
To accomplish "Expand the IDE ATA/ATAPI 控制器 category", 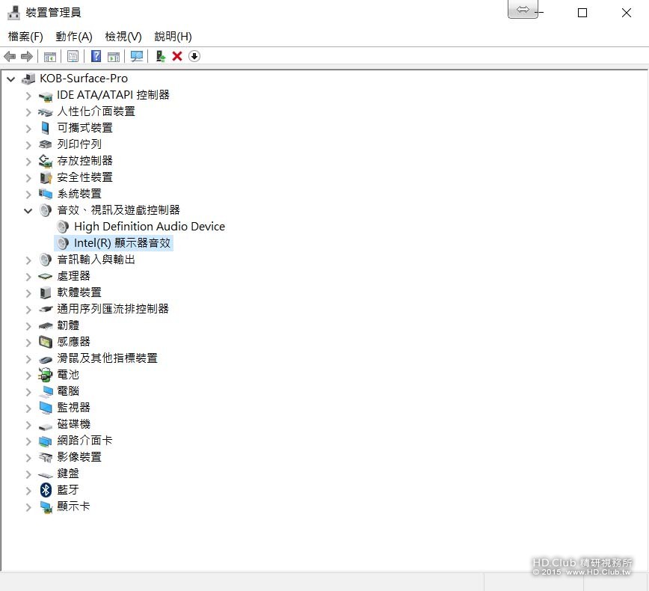I will pos(28,96).
